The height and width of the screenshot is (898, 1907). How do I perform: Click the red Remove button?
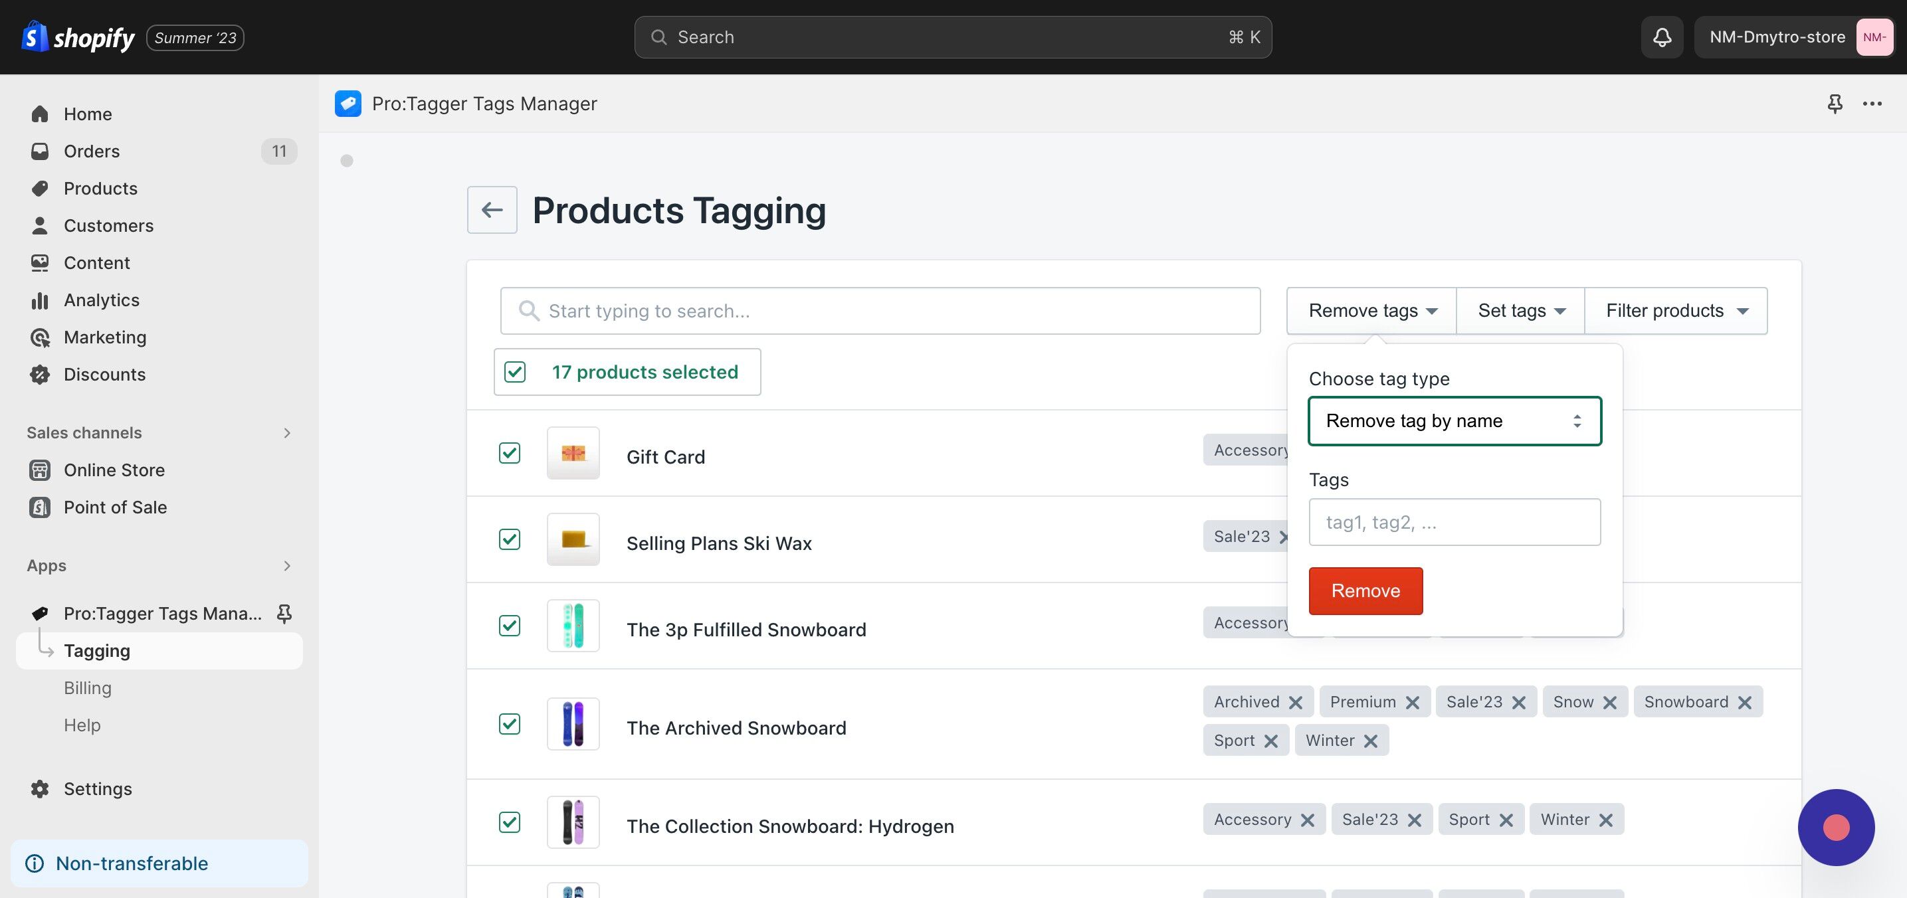coord(1366,591)
